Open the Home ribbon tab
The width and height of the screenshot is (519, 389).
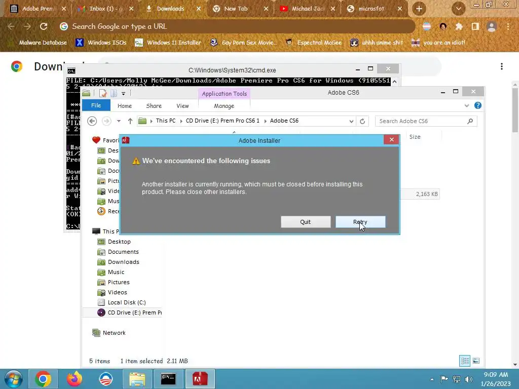pos(125,106)
